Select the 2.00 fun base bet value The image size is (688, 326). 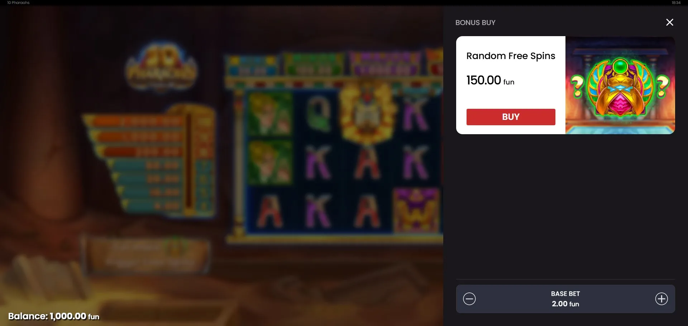565,304
